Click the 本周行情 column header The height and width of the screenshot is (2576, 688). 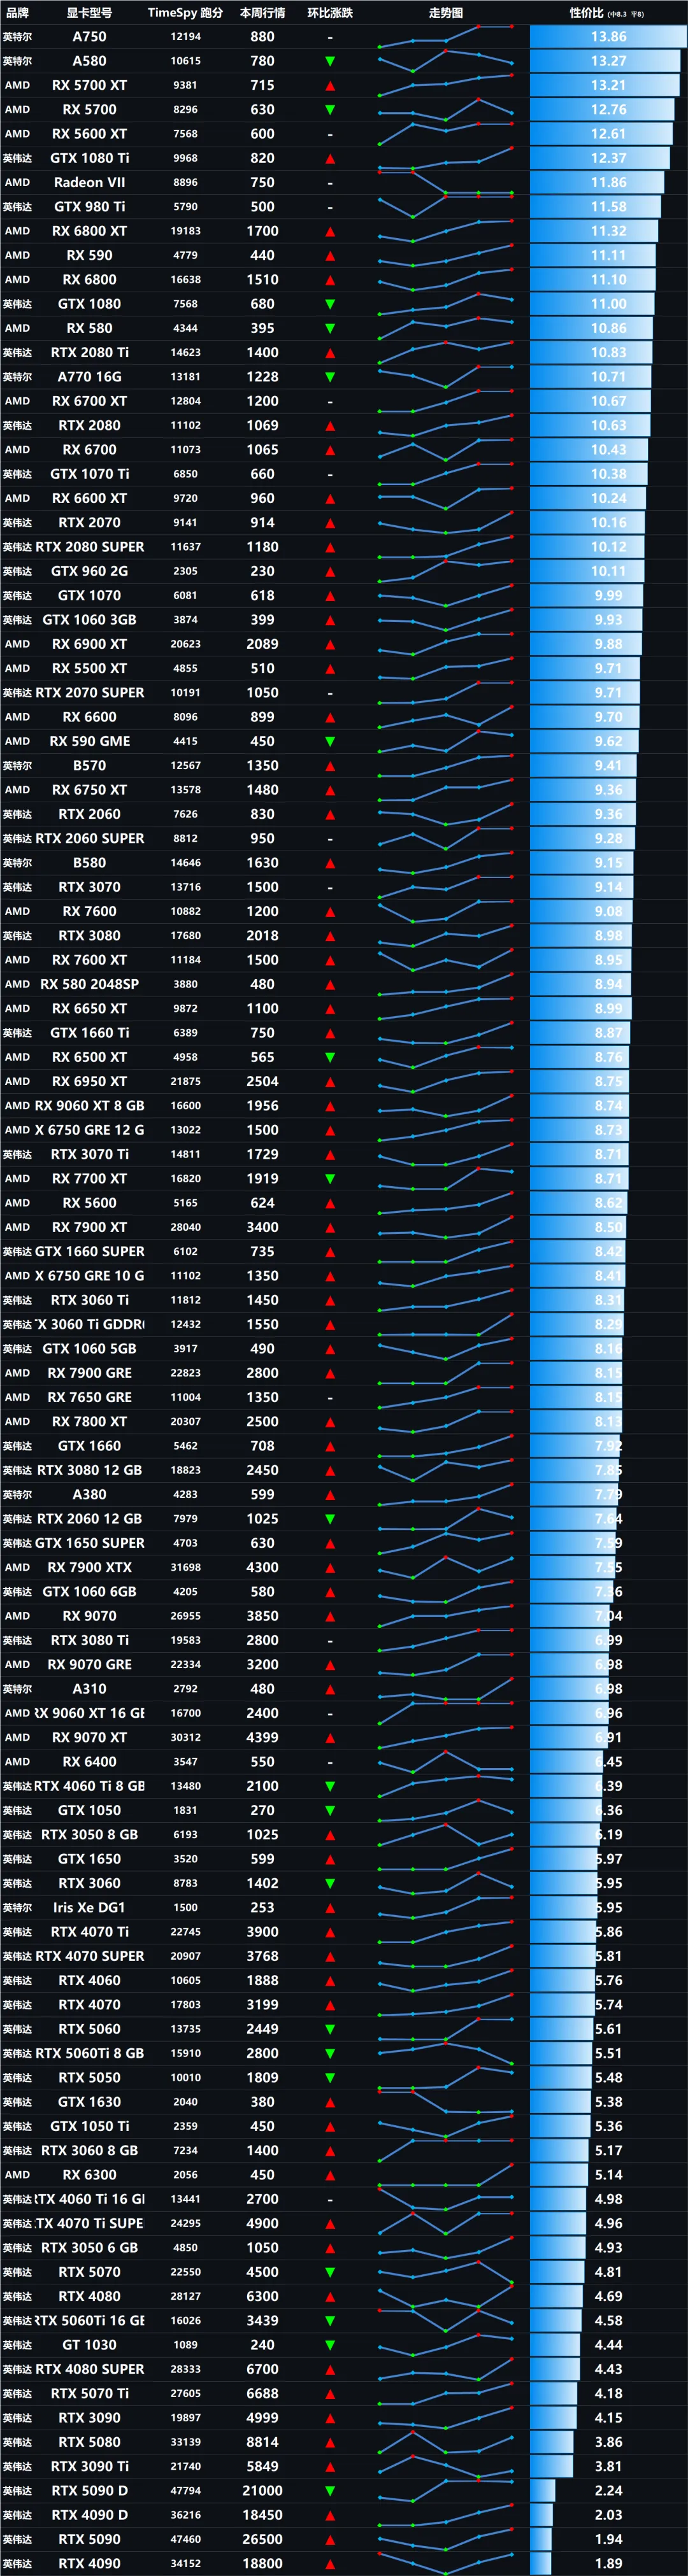262,13
